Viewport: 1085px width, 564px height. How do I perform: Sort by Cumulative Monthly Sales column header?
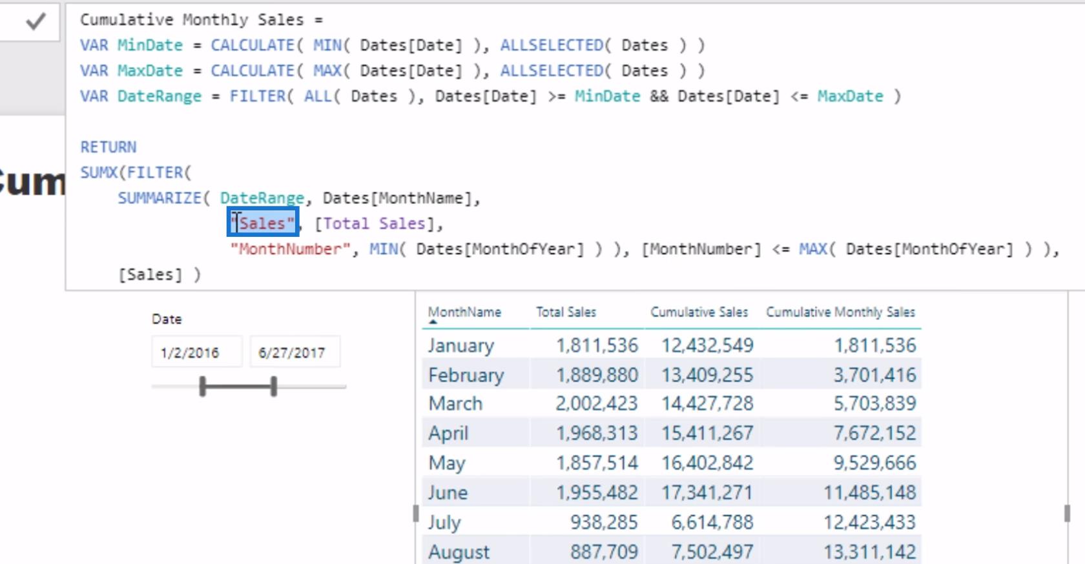pyautogui.click(x=840, y=312)
